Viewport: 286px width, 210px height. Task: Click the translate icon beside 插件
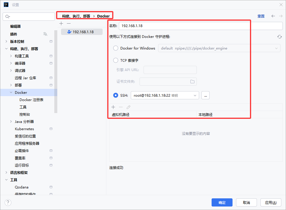pos(45,34)
